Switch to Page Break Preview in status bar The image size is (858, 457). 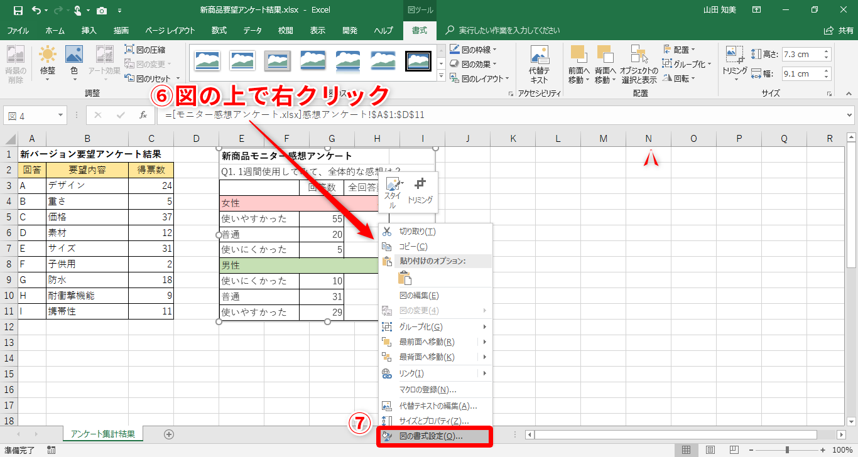tap(733, 449)
